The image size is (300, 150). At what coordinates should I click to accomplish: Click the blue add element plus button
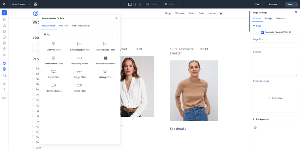(x=4, y=13)
